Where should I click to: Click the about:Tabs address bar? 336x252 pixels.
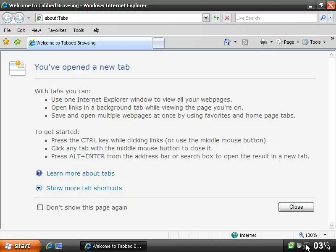coord(119,18)
